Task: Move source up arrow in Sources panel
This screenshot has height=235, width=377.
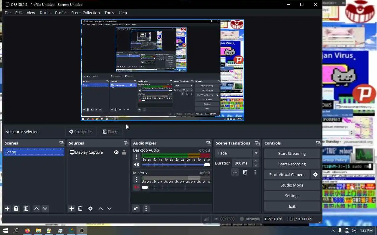Action: 101,209
